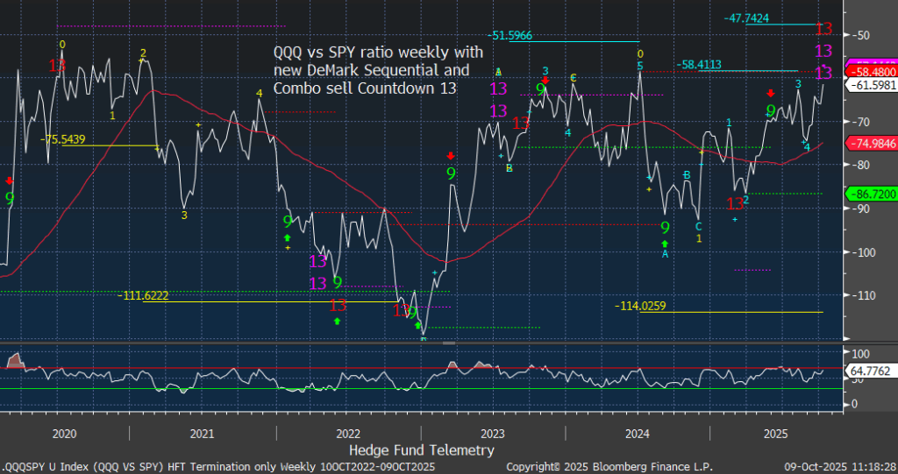Screen dimensions: 898x474
Task: Click the 64.7762 oscillator value label
Action: (x=869, y=371)
